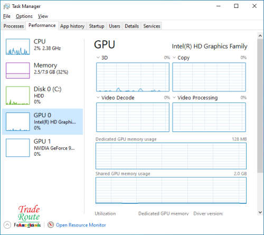Open the Services tab
264x235 pixels.
point(152,26)
